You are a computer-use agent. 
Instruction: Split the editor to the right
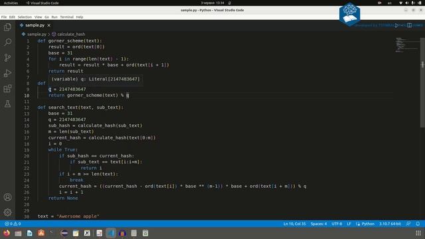409,25
